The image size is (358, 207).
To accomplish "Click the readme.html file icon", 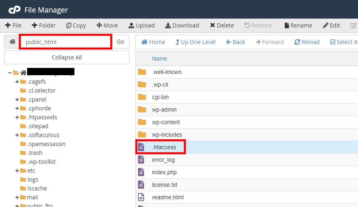I will click(x=141, y=197).
